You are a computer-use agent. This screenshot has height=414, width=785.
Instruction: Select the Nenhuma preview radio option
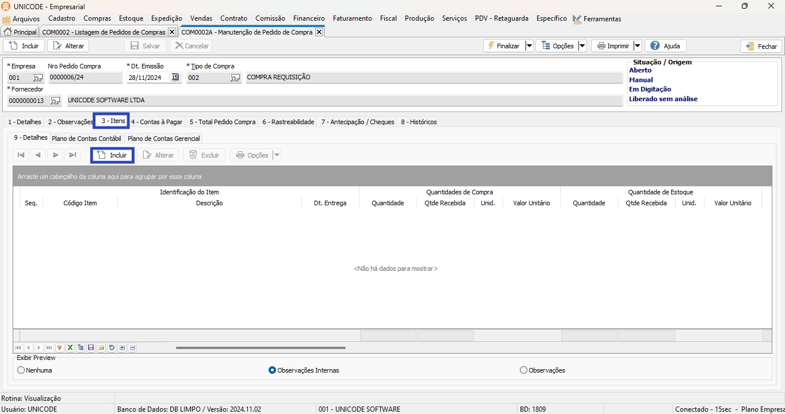point(21,370)
